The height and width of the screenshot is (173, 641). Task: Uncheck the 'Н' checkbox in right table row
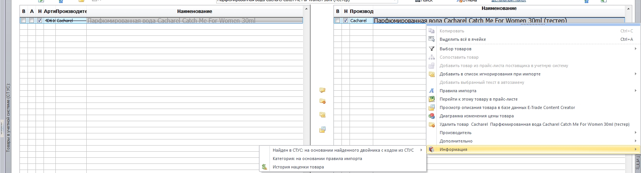(346, 21)
